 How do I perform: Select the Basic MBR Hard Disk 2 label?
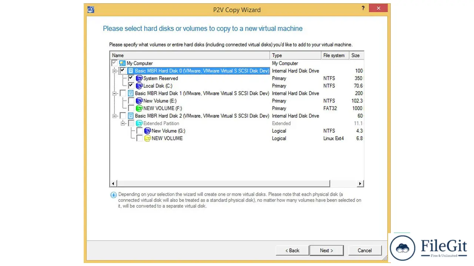coord(202,116)
